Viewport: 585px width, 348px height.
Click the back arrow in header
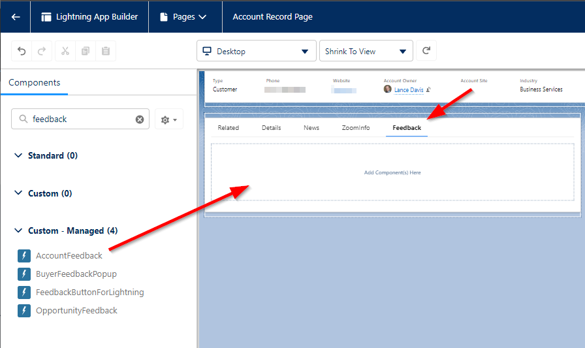point(16,17)
